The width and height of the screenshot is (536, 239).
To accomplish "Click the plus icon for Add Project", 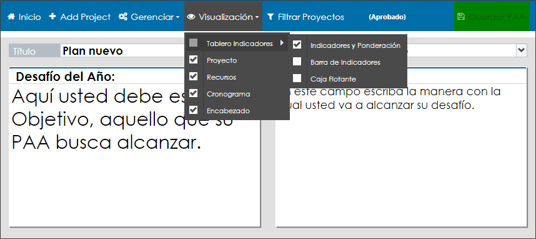I will (x=52, y=16).
